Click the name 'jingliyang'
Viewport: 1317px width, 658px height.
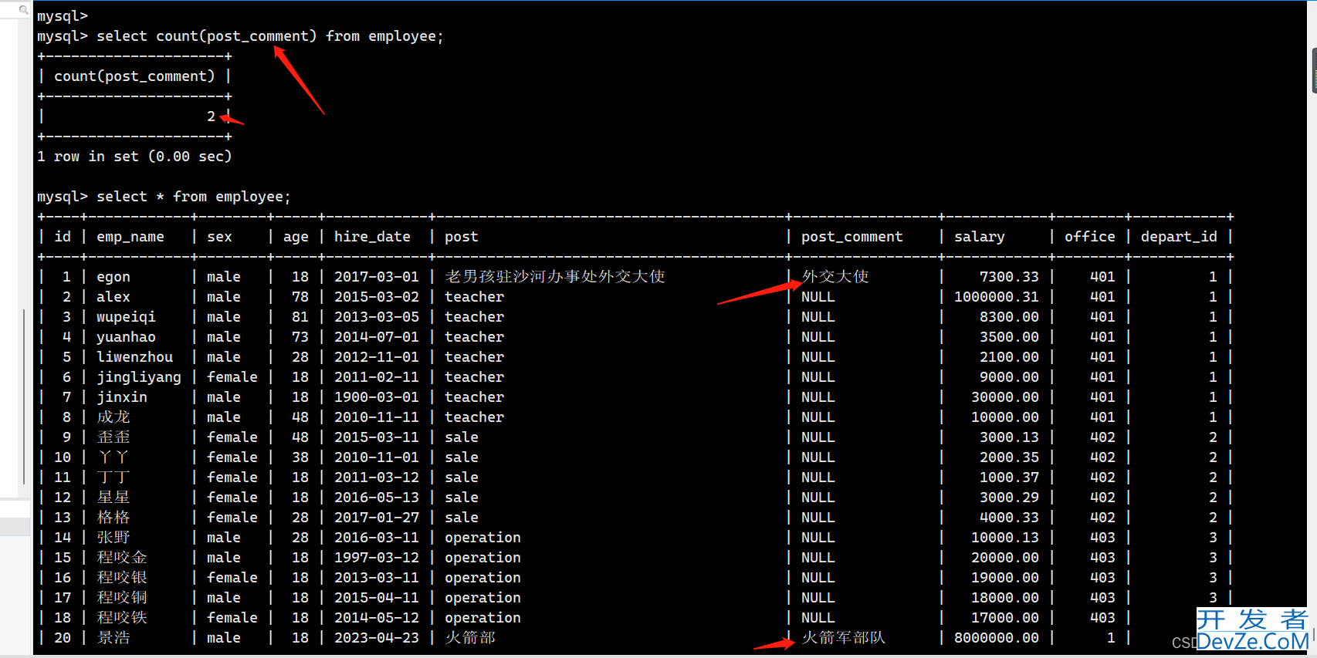pos(139,377)
